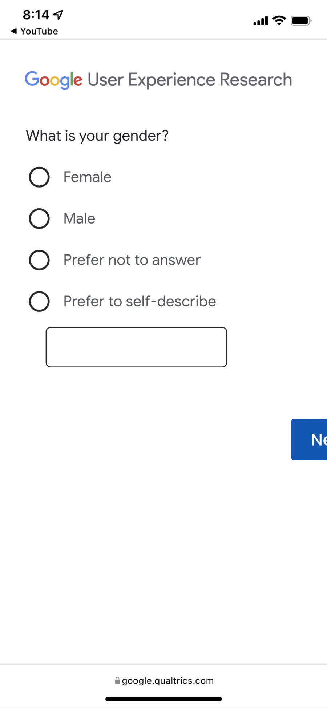Viewport: 327px width, 708px height.
Task: Tap the google.qualtrics.com address text
Action: coord(168,681)
